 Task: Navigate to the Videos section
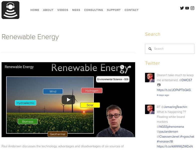click(x=63, y=10)
